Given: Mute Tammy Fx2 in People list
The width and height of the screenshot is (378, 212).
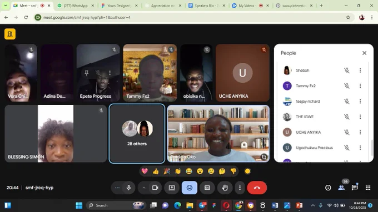Looking at the screenshot, I should (347, 85).
